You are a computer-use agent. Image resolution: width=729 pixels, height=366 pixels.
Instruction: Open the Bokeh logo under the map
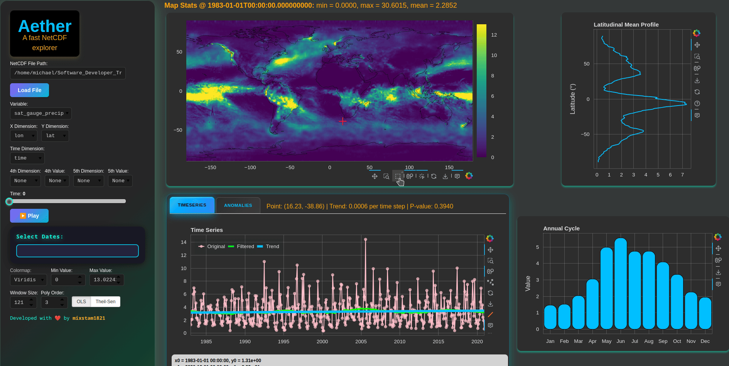469,176
